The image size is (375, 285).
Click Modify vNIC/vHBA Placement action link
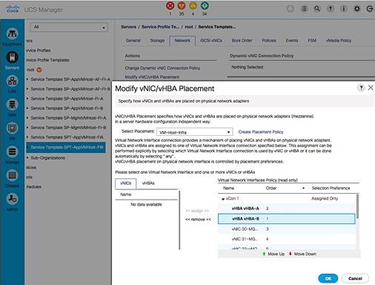click(152, 77)
